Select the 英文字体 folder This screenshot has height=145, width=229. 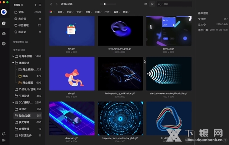27,122
